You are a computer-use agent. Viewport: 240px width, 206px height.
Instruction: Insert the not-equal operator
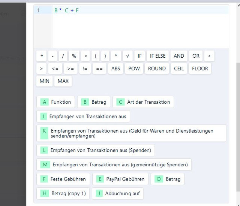tap(85, 69)
